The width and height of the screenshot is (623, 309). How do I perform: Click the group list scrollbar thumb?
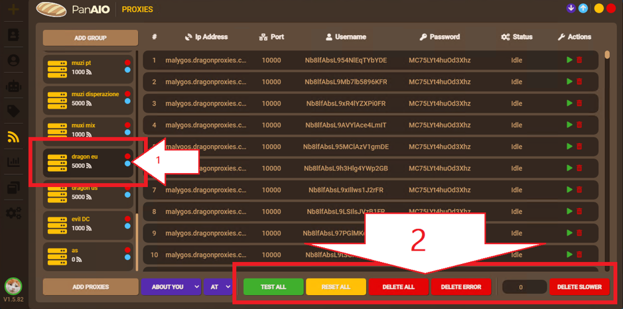137,242
